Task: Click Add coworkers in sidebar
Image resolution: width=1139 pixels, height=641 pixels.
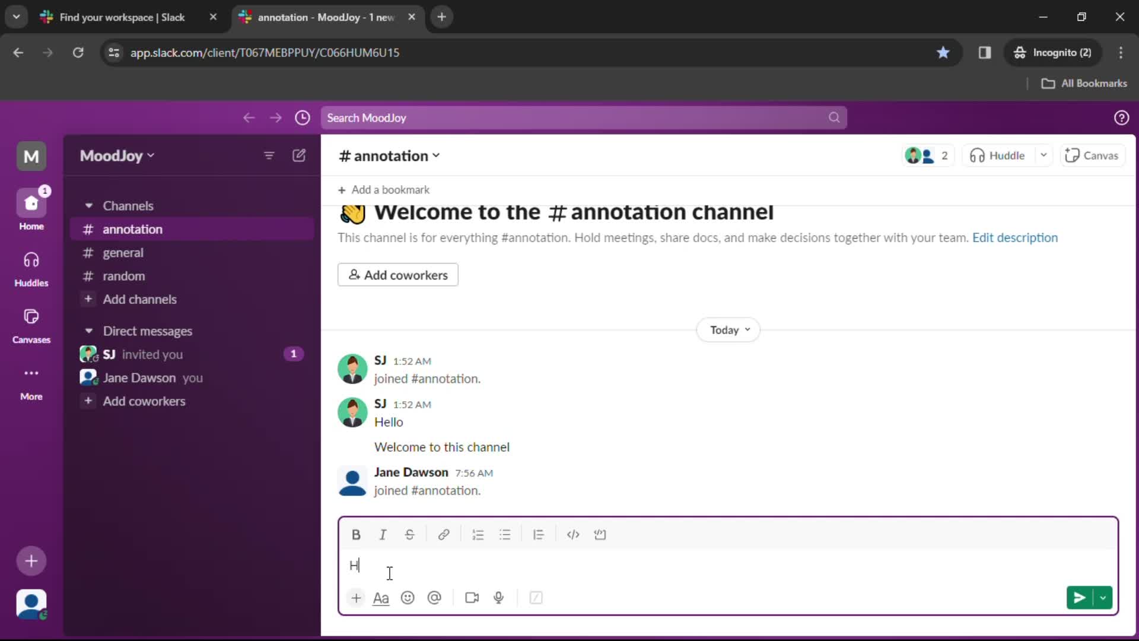Action: 192,401
